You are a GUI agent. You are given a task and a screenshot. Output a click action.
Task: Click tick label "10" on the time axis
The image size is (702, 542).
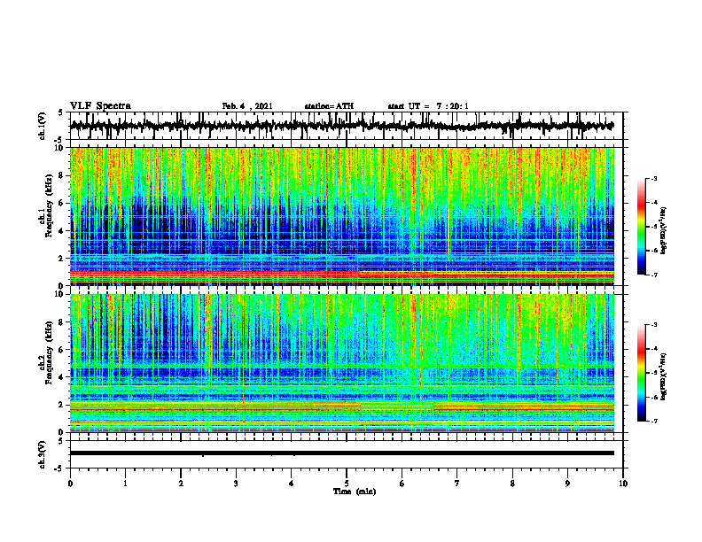click(x=623, y=484)
